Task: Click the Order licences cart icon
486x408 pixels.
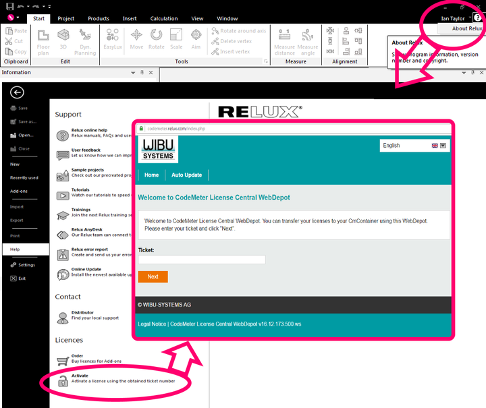Action: pos(62,358)
